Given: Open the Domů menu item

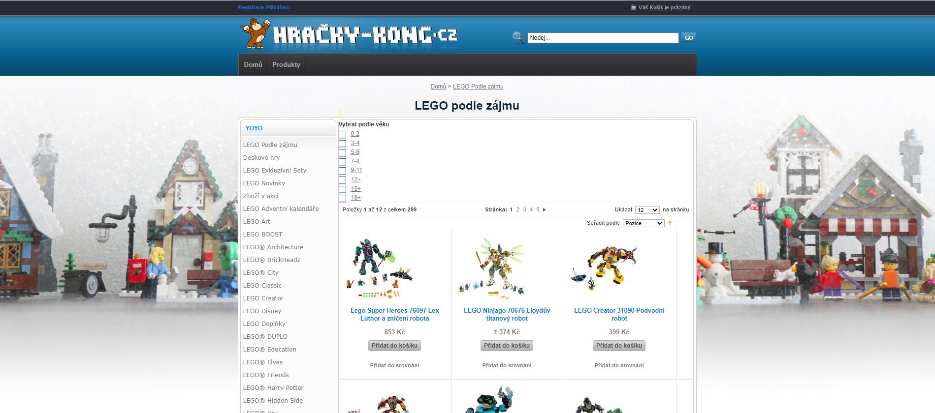Looking at the screenshot, I should (253, 64).
